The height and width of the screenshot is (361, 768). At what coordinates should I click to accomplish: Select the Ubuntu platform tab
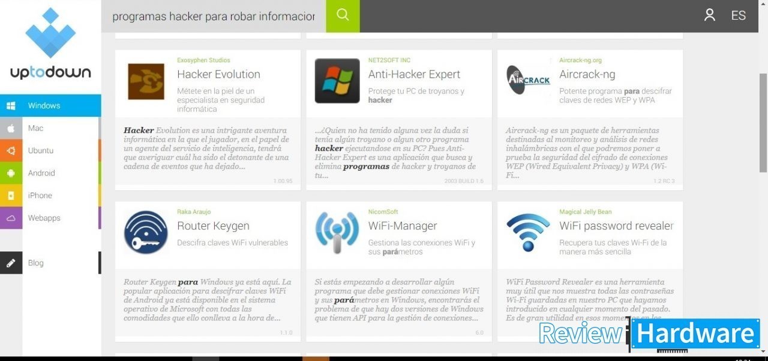click(x=50, y=151)
